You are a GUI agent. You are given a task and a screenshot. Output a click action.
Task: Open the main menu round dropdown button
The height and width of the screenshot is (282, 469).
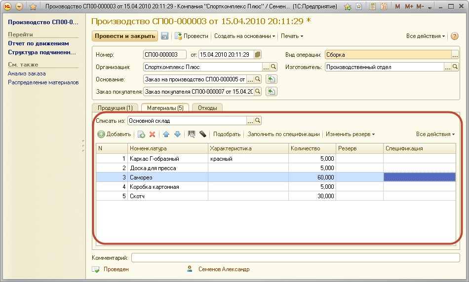point(19,6)
